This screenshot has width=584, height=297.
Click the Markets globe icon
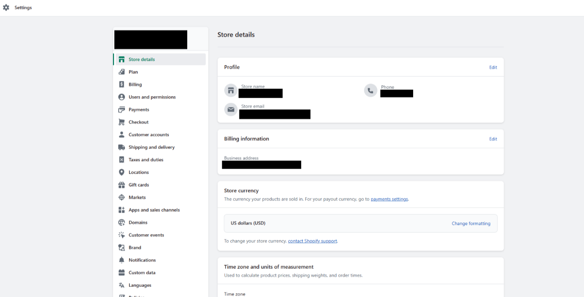[x=122, y=198]
